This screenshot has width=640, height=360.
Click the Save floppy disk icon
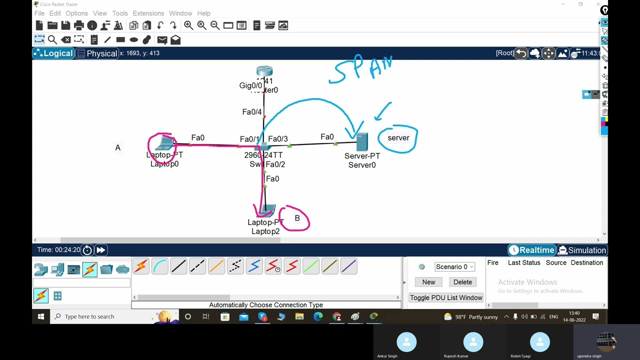point(65,25)
